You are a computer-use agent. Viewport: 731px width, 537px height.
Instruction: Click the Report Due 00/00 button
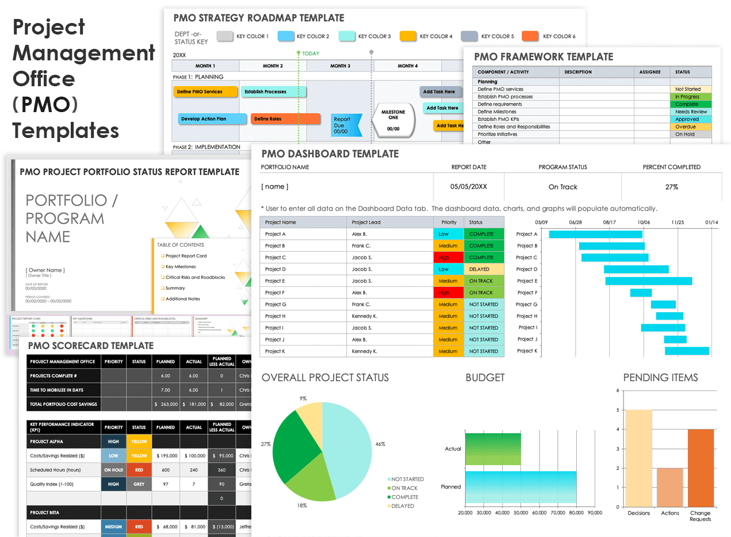tap(346, 124)
